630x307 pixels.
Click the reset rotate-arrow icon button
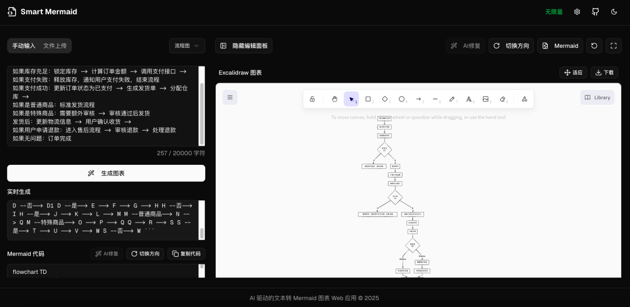594,46
